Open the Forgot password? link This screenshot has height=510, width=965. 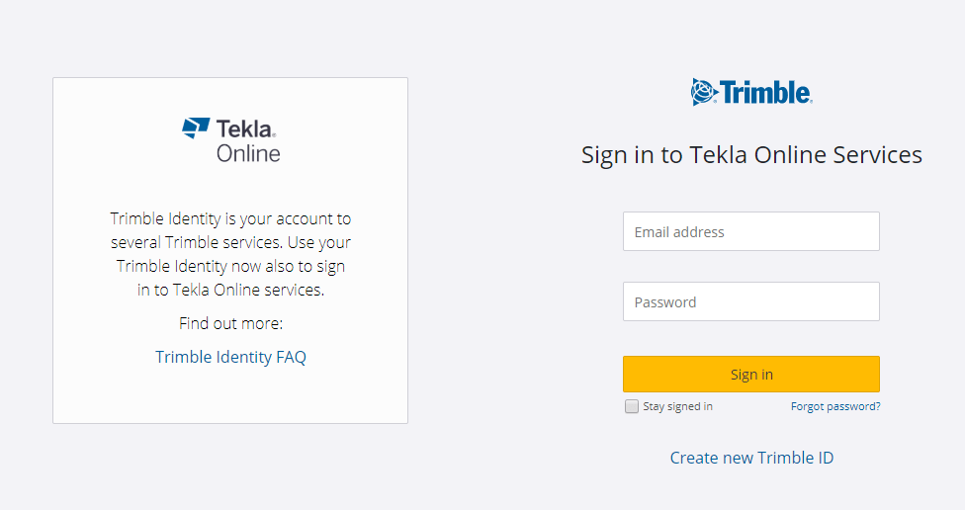[x=835, y=406]
